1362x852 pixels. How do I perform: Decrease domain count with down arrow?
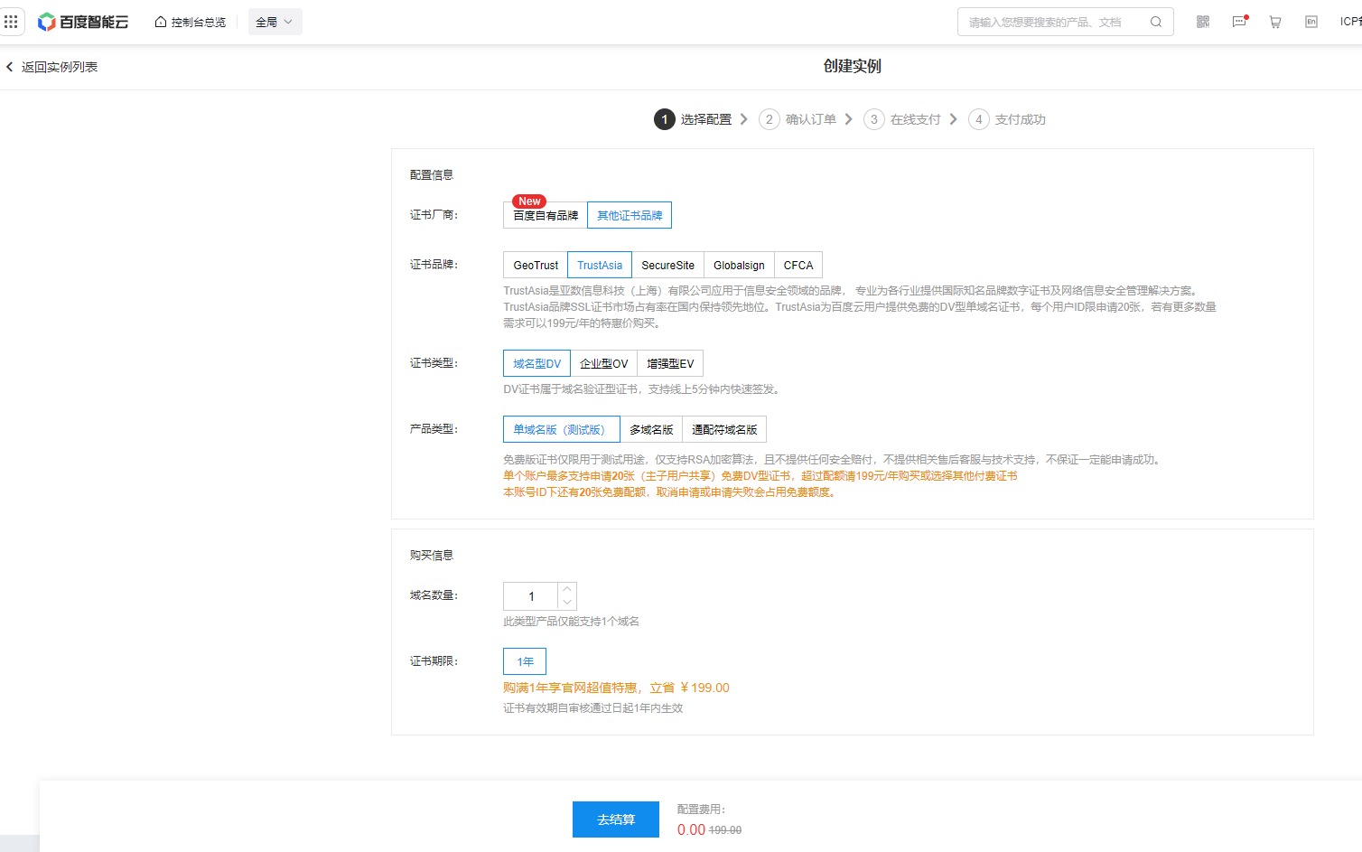click(567, 603)
